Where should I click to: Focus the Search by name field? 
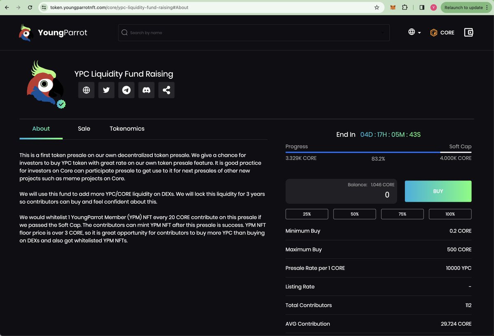coord(254,33)
